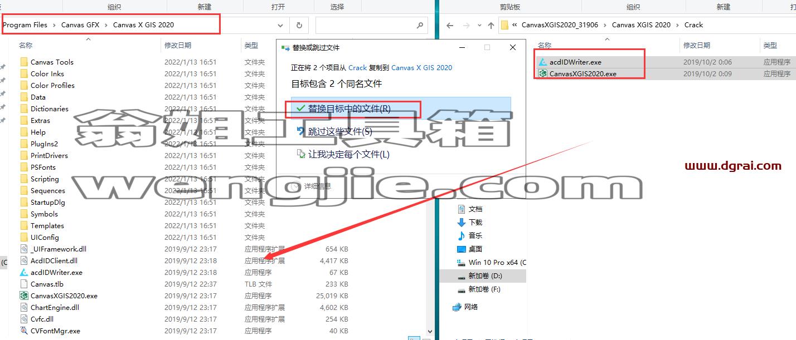Click Program Files in left breadcrumb
Image resolution: width=796 pixels, height=340 pixels.
[25, 24]
